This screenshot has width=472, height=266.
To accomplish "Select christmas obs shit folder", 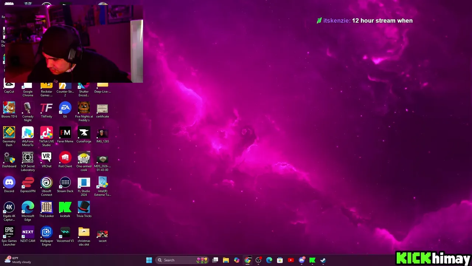I will click(x=84, y=236).
